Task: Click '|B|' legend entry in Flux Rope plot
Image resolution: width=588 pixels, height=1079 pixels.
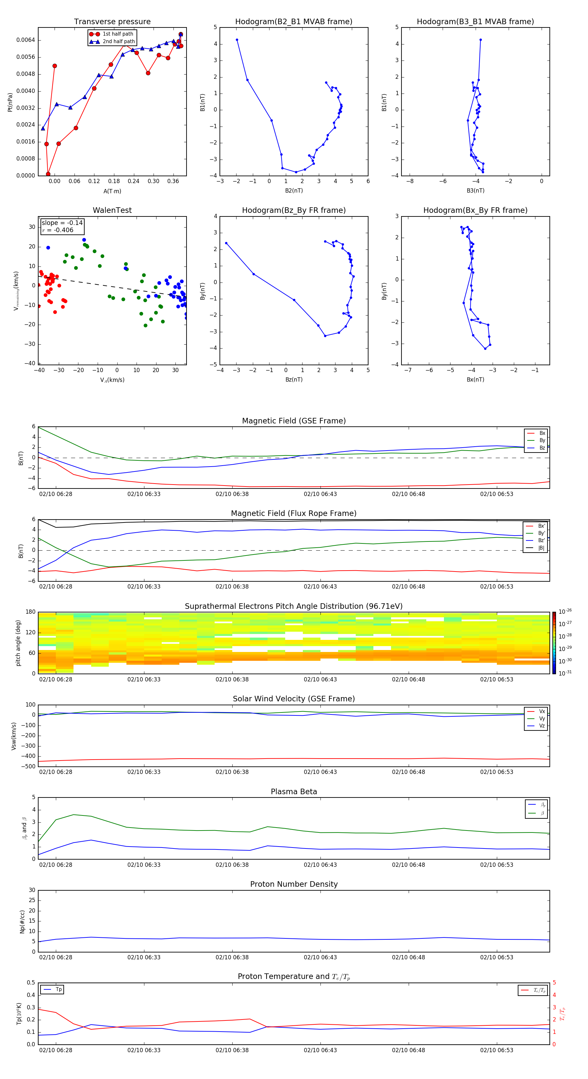Action: coord(536,548)
